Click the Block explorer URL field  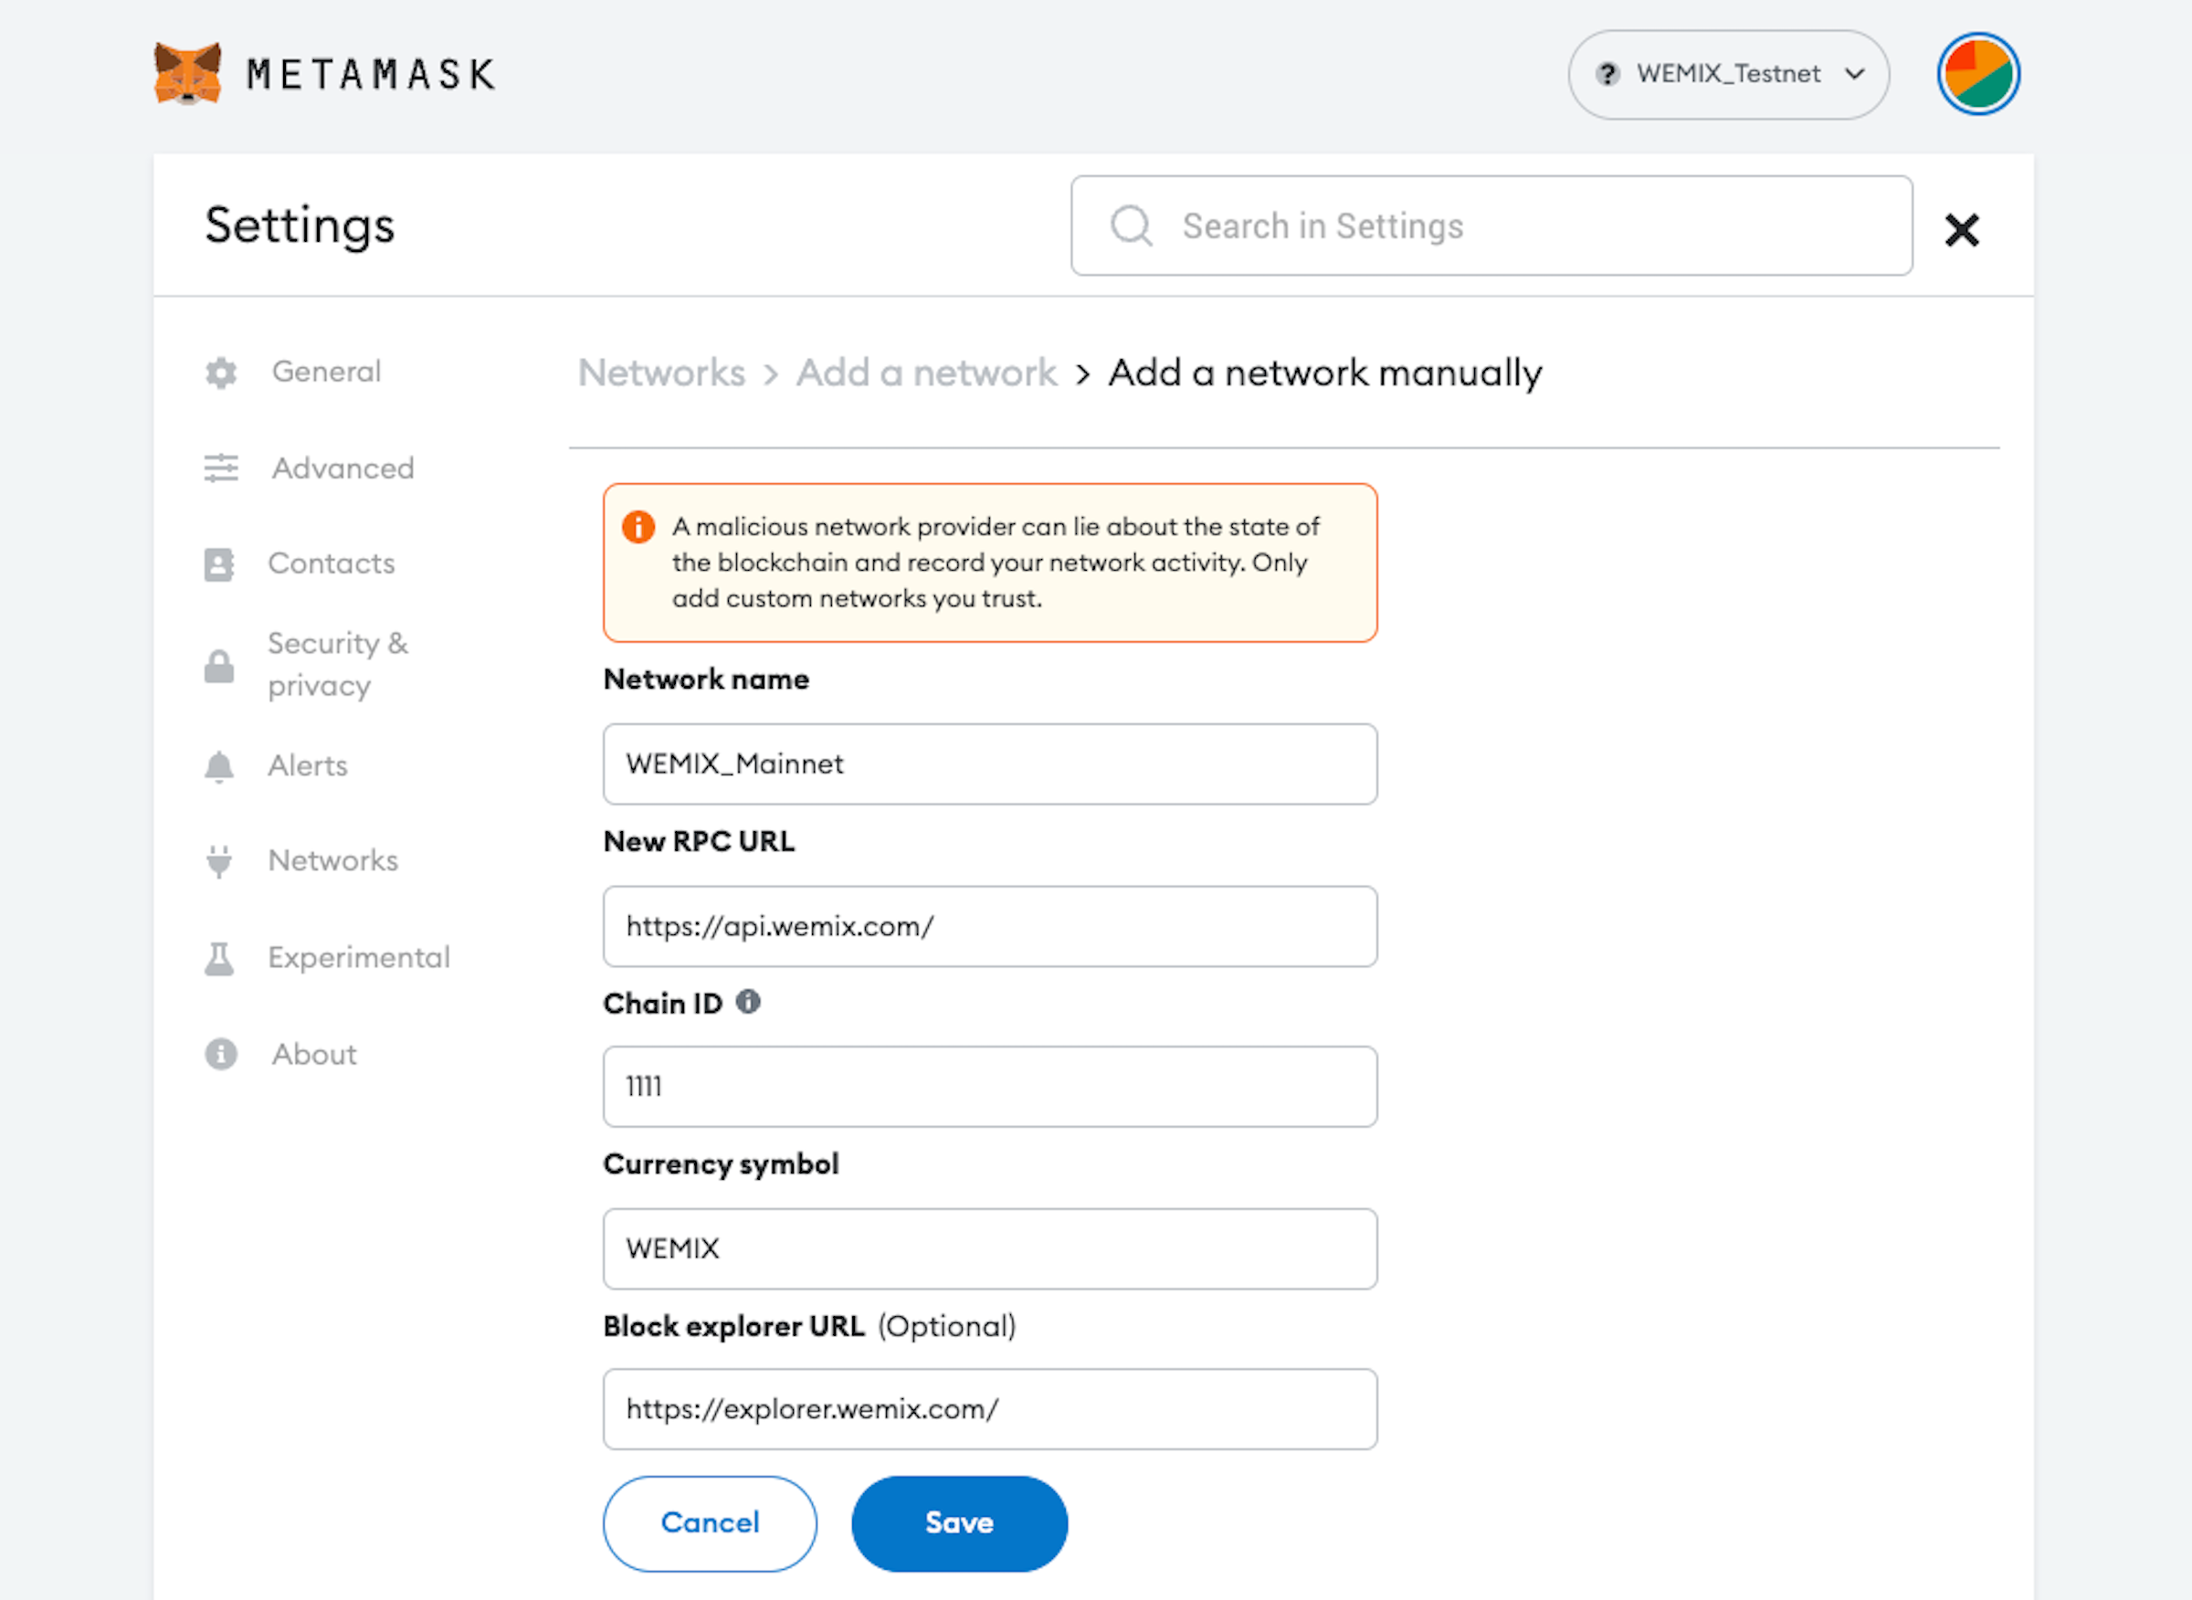click(990, 1409)
